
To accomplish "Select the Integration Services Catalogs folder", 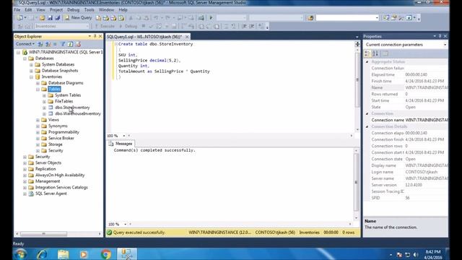I will (61, 188).
